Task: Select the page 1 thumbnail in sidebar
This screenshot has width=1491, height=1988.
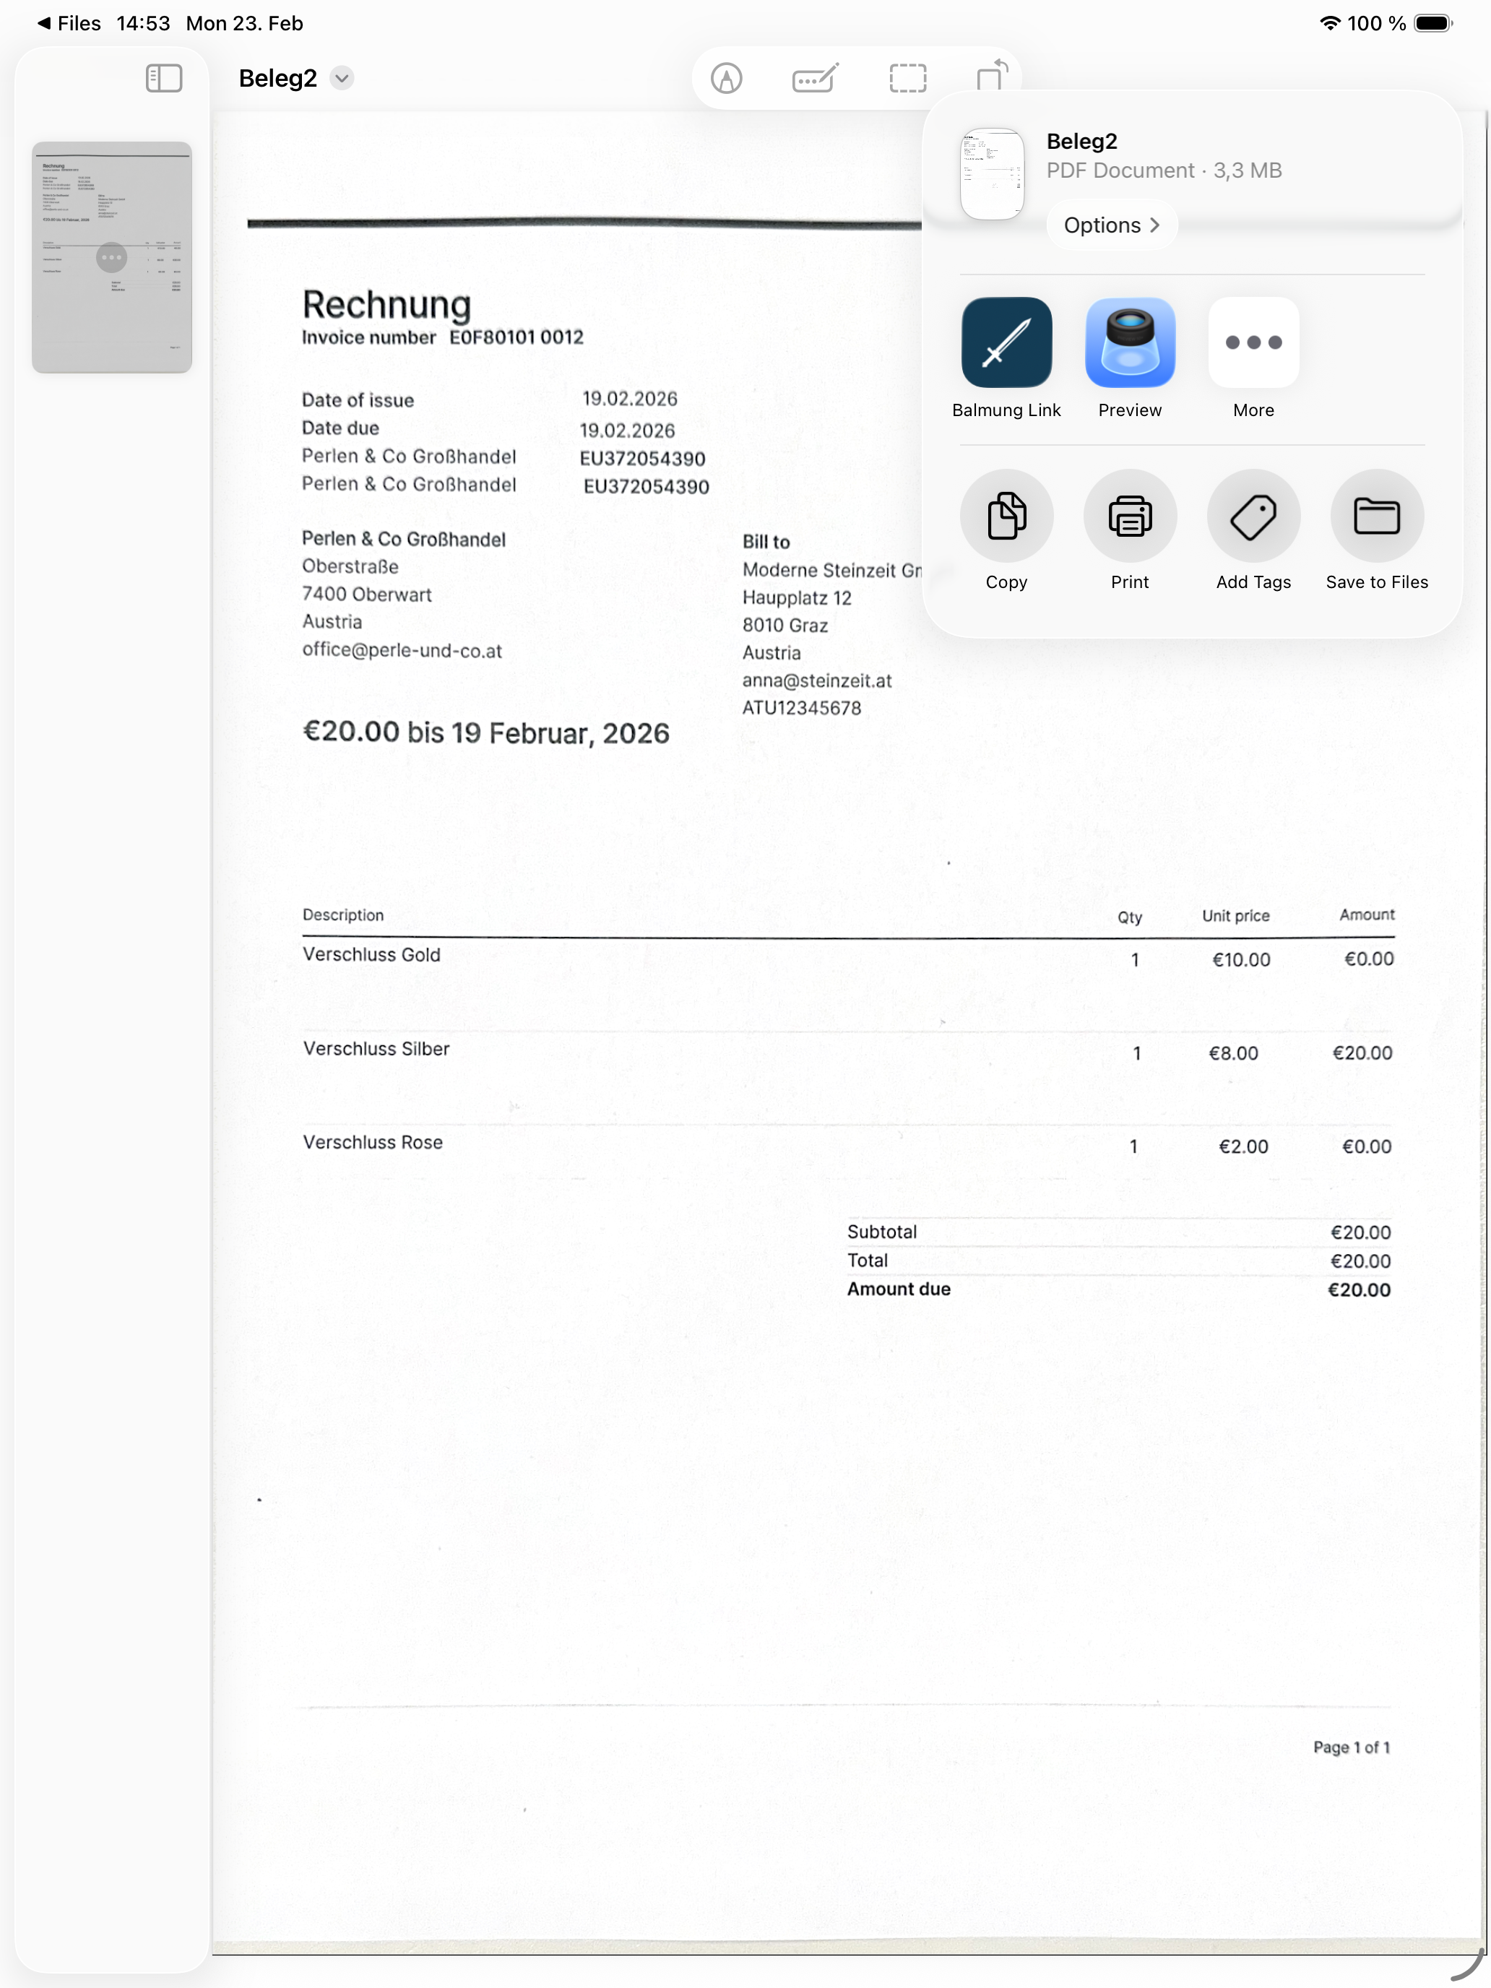Action: coord(113,257)
